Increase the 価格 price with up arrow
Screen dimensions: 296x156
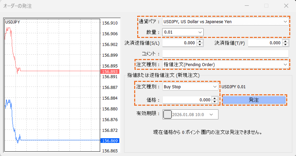tap(215, 98)
